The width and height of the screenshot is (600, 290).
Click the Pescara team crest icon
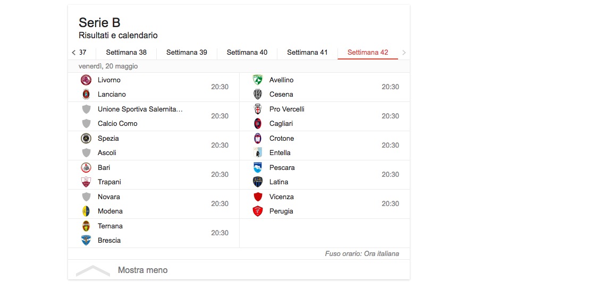(x=258, y=168)
